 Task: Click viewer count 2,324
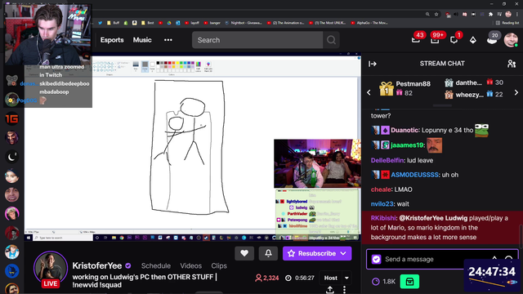coord(266,278)
